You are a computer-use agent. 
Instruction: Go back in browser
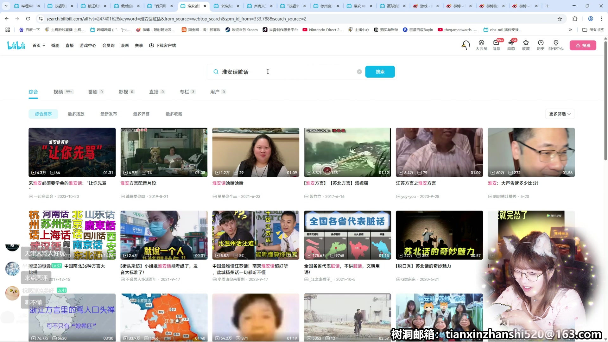pos(7,19)
